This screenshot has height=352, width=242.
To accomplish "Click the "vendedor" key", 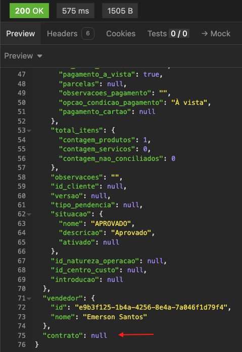I will [x=63, y=298].
